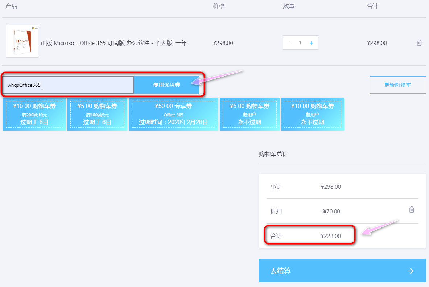Proceed to checkout with 去结算 text
Screen dimensions: 429x287
280,271
